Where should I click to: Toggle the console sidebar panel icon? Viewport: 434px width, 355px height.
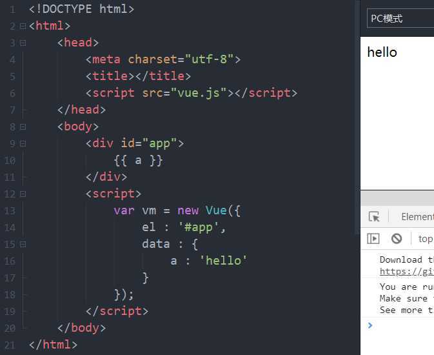tap(373, 239)
